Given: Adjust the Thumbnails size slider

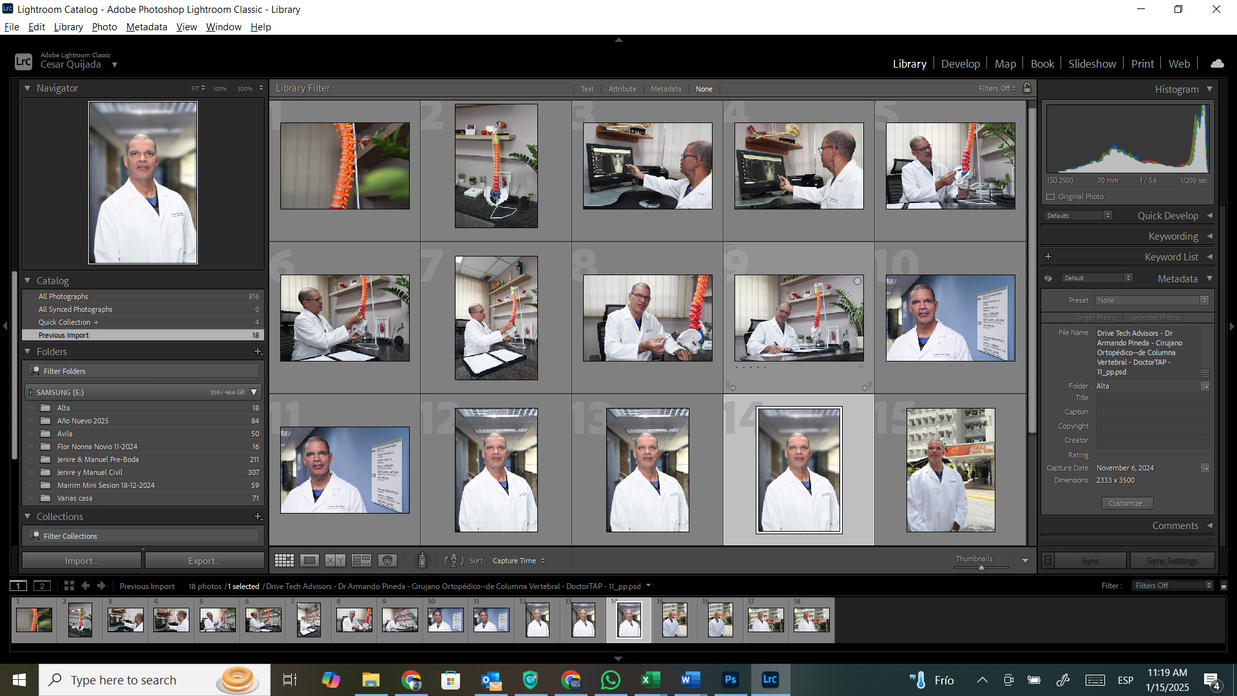Looking at the screenshot, I should [981, 568].
